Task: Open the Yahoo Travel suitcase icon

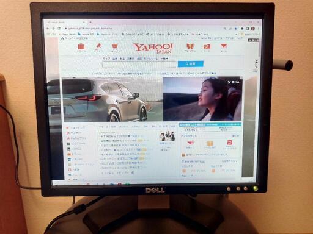Action: coord(81,47)
